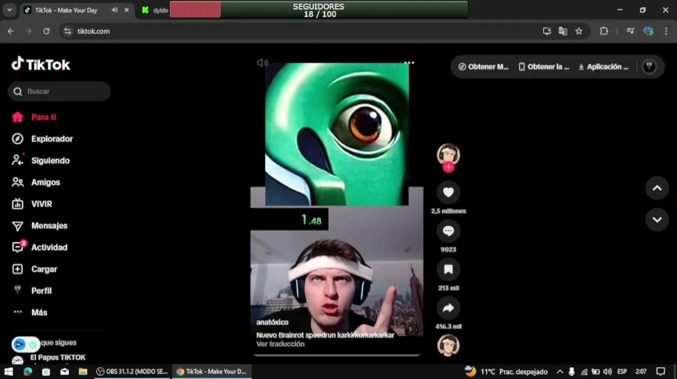
Task: Open the comments bubble icon
Action: pyautogui.click(x=448, y=231)
